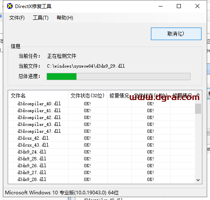The height and width of the screenshot is (200, 210).
Task: Select the d3dcompiler_42.dll row
Action: tap(102, 117)
